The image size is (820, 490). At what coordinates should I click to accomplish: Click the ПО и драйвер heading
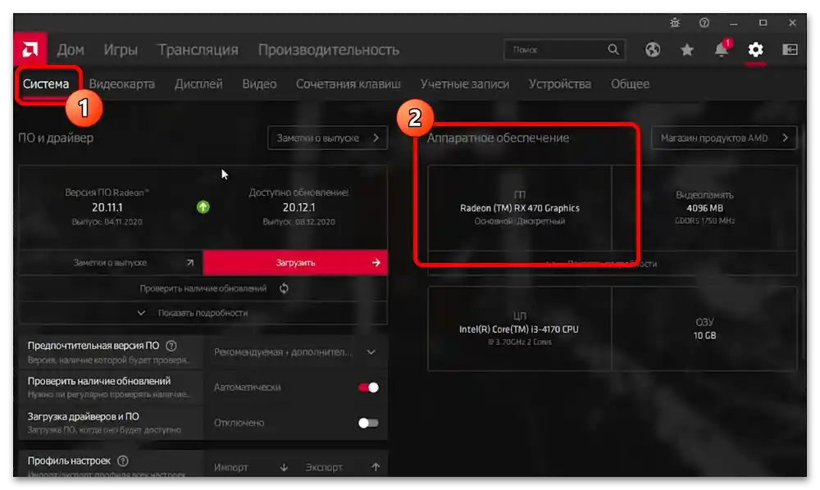click(56, 138)
